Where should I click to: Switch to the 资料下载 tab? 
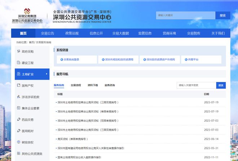(x=93, y=85)
